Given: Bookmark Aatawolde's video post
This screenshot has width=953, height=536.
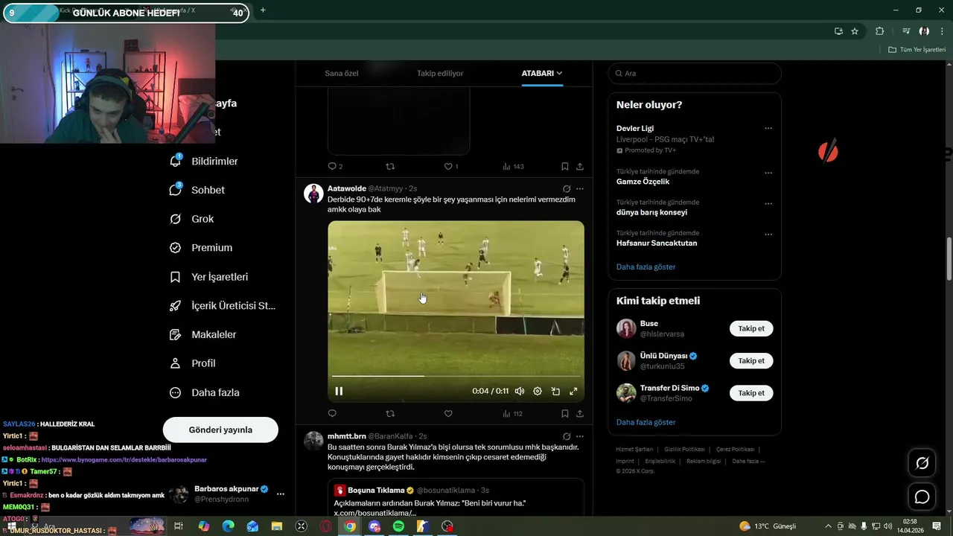Looking at the screenshot, I should tap(565, 414).
